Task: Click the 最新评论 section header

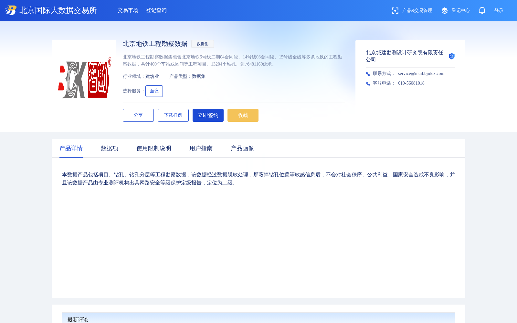Action: click(x=78, y=319)
